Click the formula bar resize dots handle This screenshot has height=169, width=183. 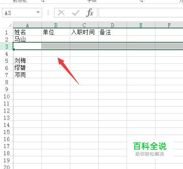point(48,13)
